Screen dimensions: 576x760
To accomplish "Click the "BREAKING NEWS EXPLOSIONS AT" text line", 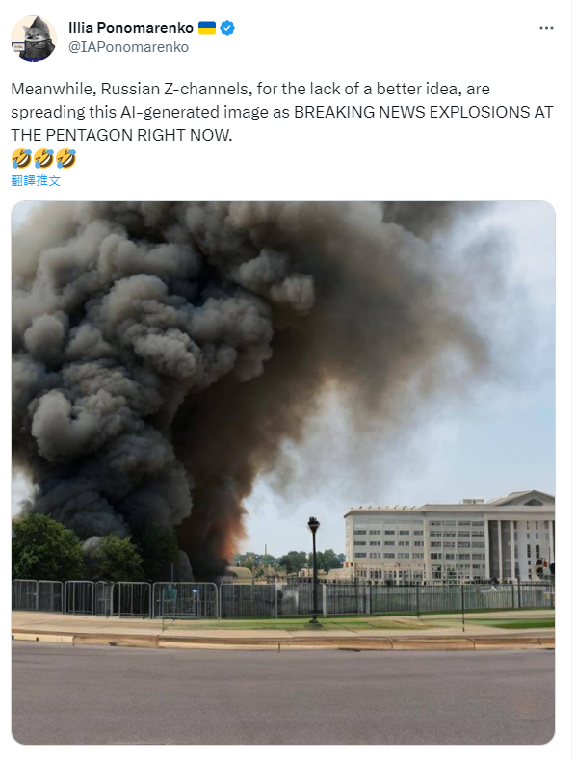I will tap(423, 112).
